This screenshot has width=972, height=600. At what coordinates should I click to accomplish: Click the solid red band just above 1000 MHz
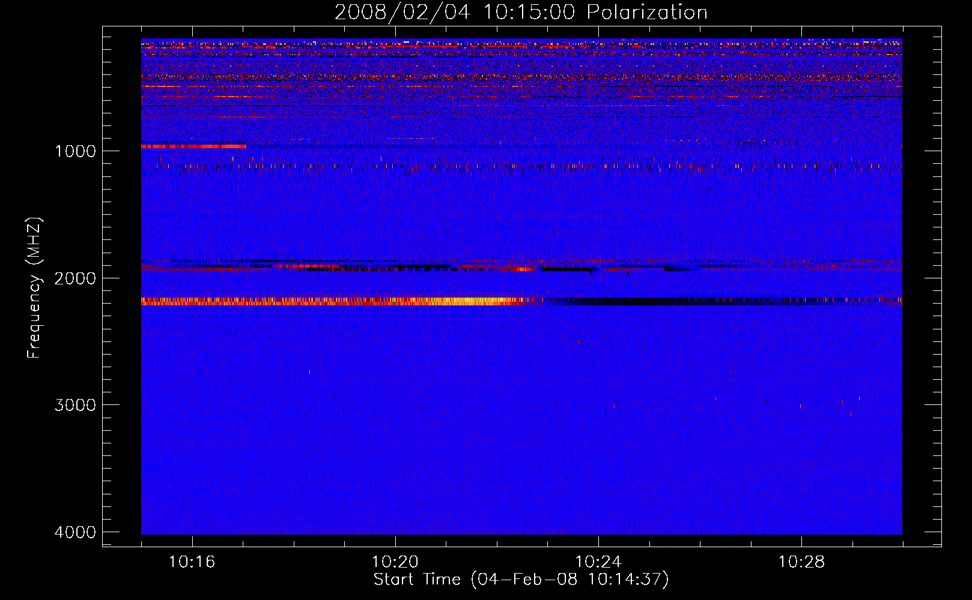(192, 146)
